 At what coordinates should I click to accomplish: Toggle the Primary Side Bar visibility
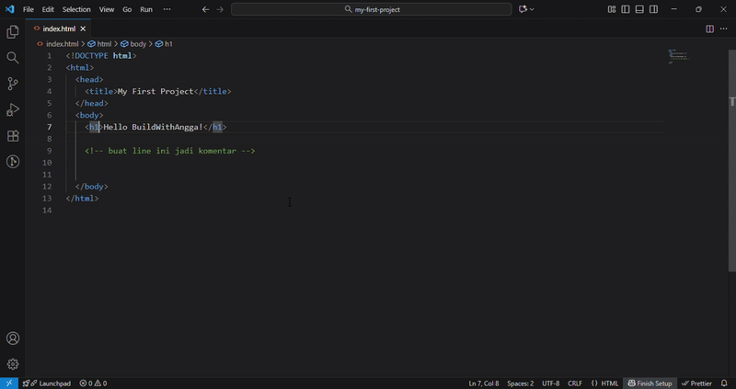[x=626, y=9]
